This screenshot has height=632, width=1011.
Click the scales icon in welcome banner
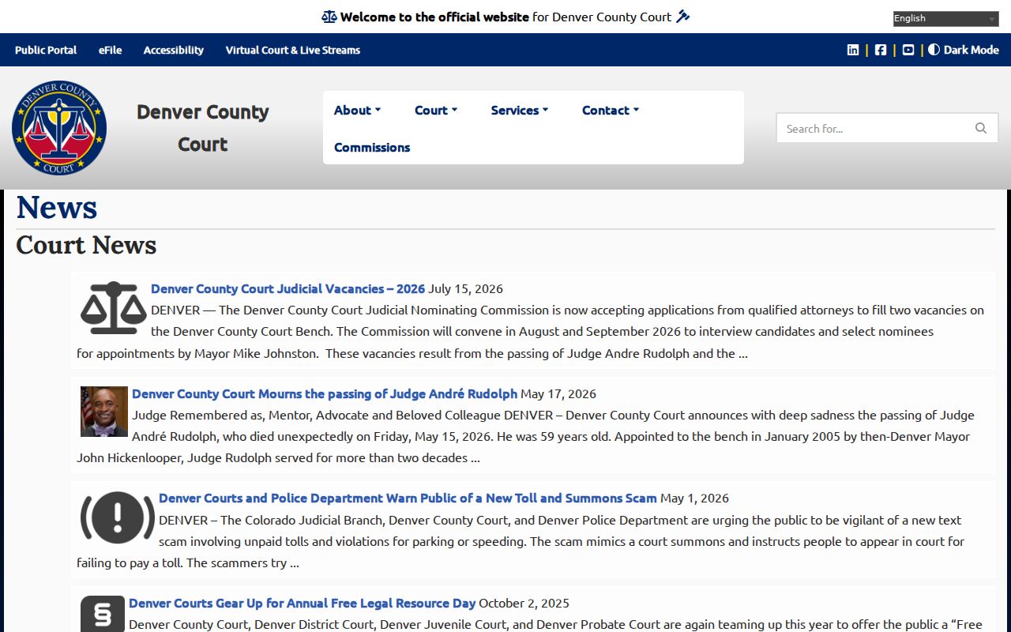coord(329,17)
